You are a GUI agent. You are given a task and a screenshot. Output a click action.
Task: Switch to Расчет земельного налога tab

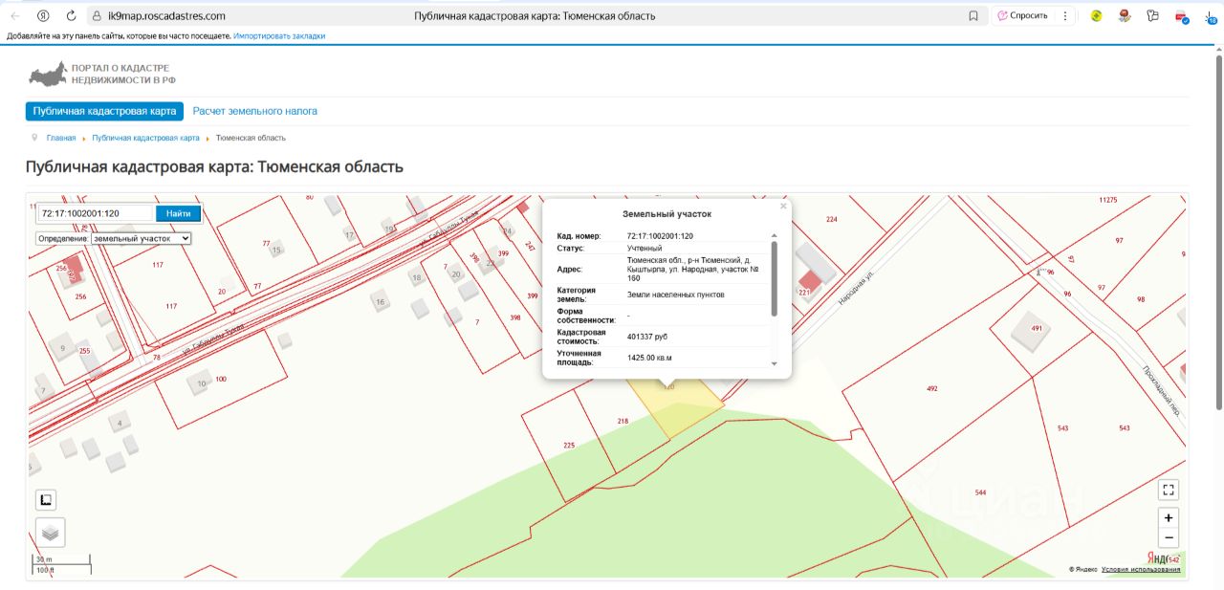(x=254, y=111)
